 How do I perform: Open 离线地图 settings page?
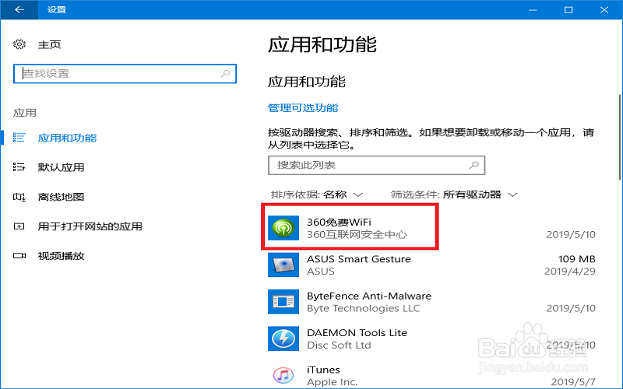[x=62, y=197]
